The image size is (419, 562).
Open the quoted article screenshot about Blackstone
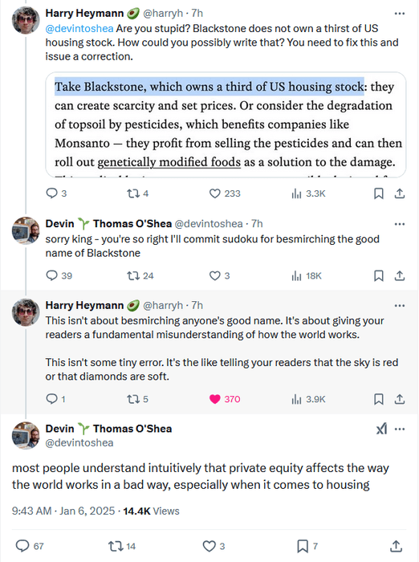click(x=226, y=124)
